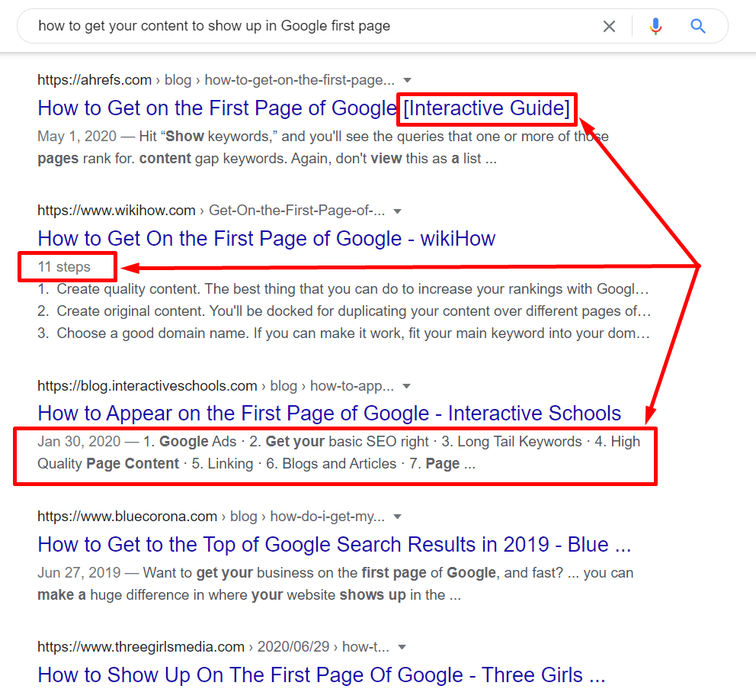Screen dimensions: 756x689
Task: Start a voice search with the microphone icon
Action: pos(655,26)
